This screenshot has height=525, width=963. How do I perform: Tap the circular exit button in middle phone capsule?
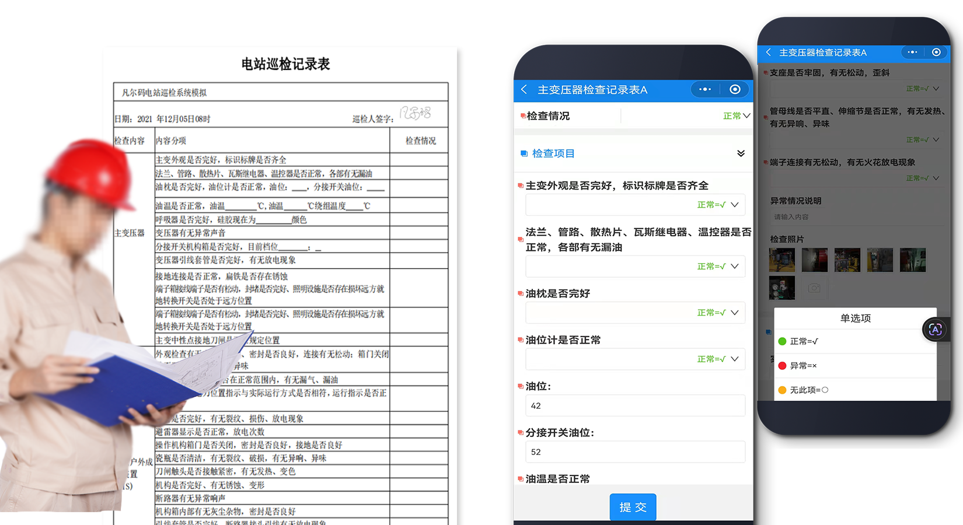[735, 89]
